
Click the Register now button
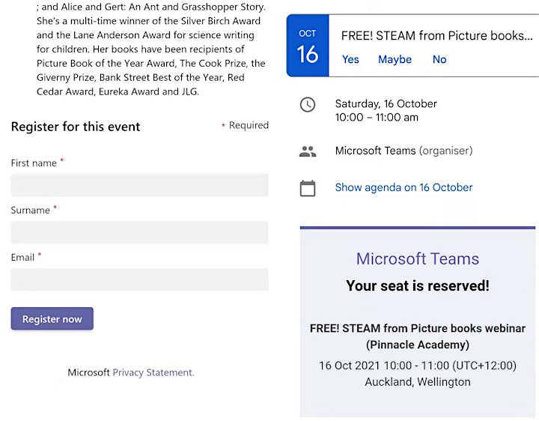pos(52,319)
